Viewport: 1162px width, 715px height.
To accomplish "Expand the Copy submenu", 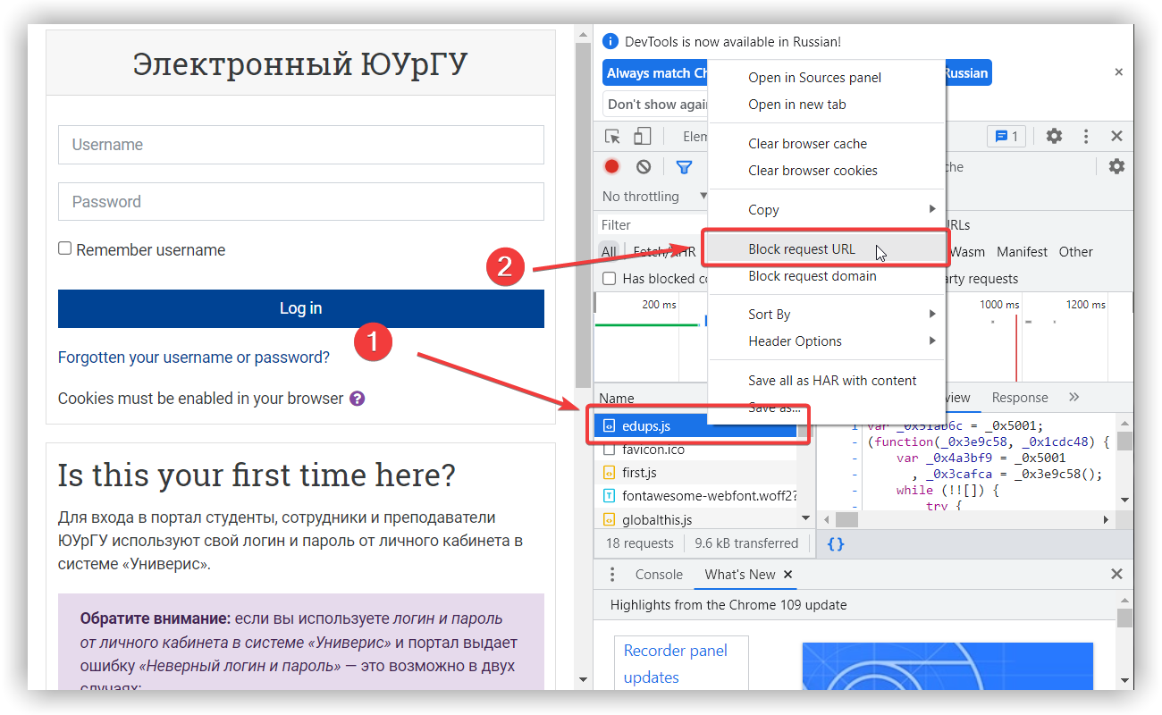I will (827, 209).
